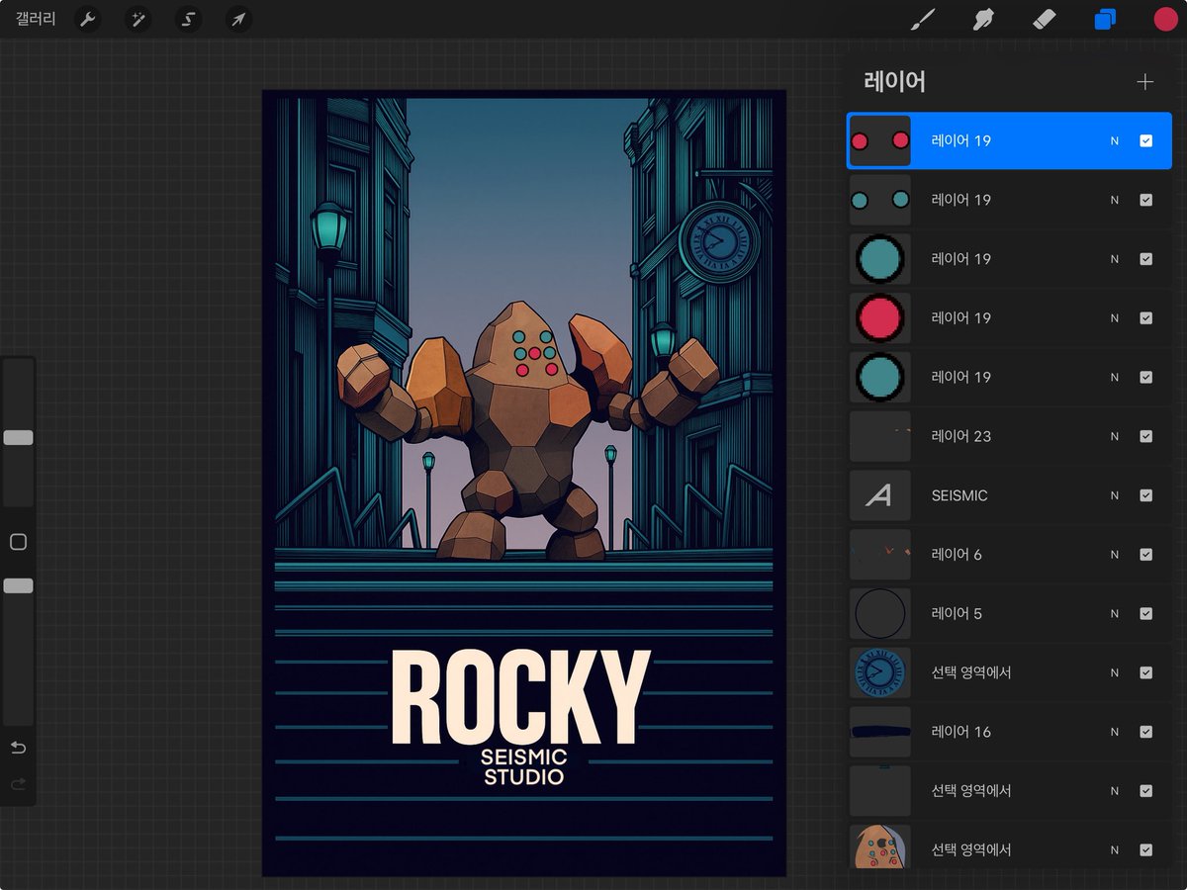Select the Adjustments magic wand tool
Image resolution: width=1187 pixels, height=890 pixels.
[137, 19]
